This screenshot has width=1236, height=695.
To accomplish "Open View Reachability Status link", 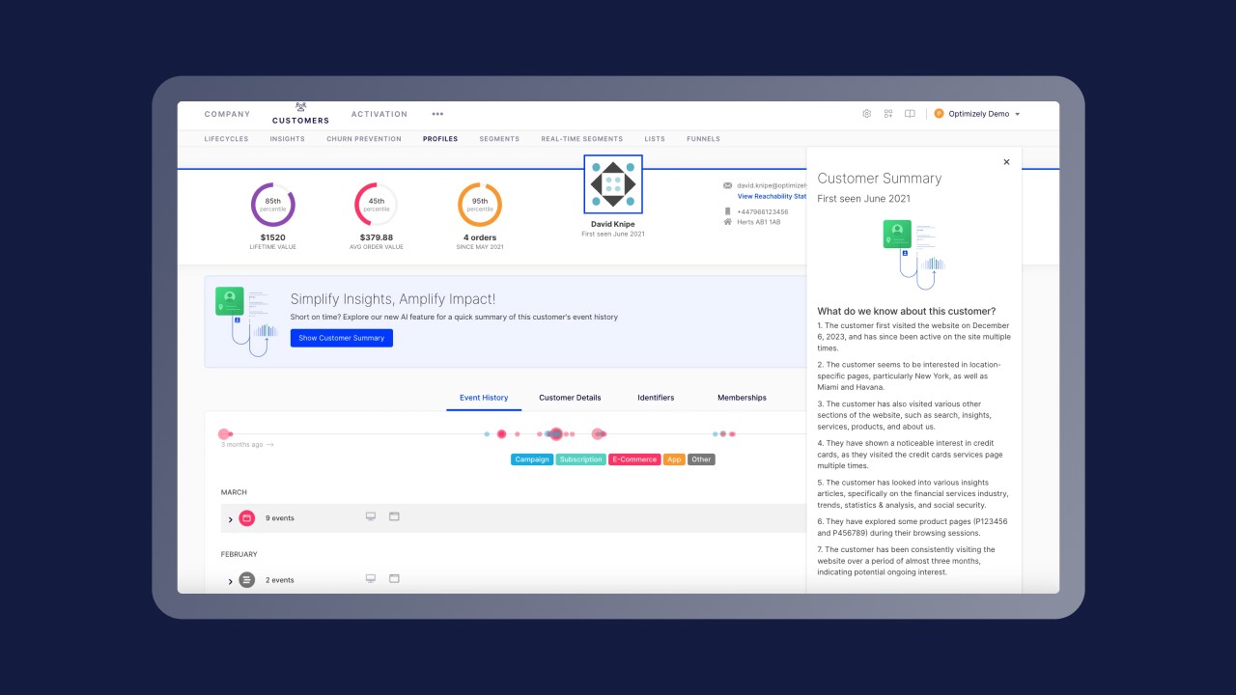I will click(772, 196).
